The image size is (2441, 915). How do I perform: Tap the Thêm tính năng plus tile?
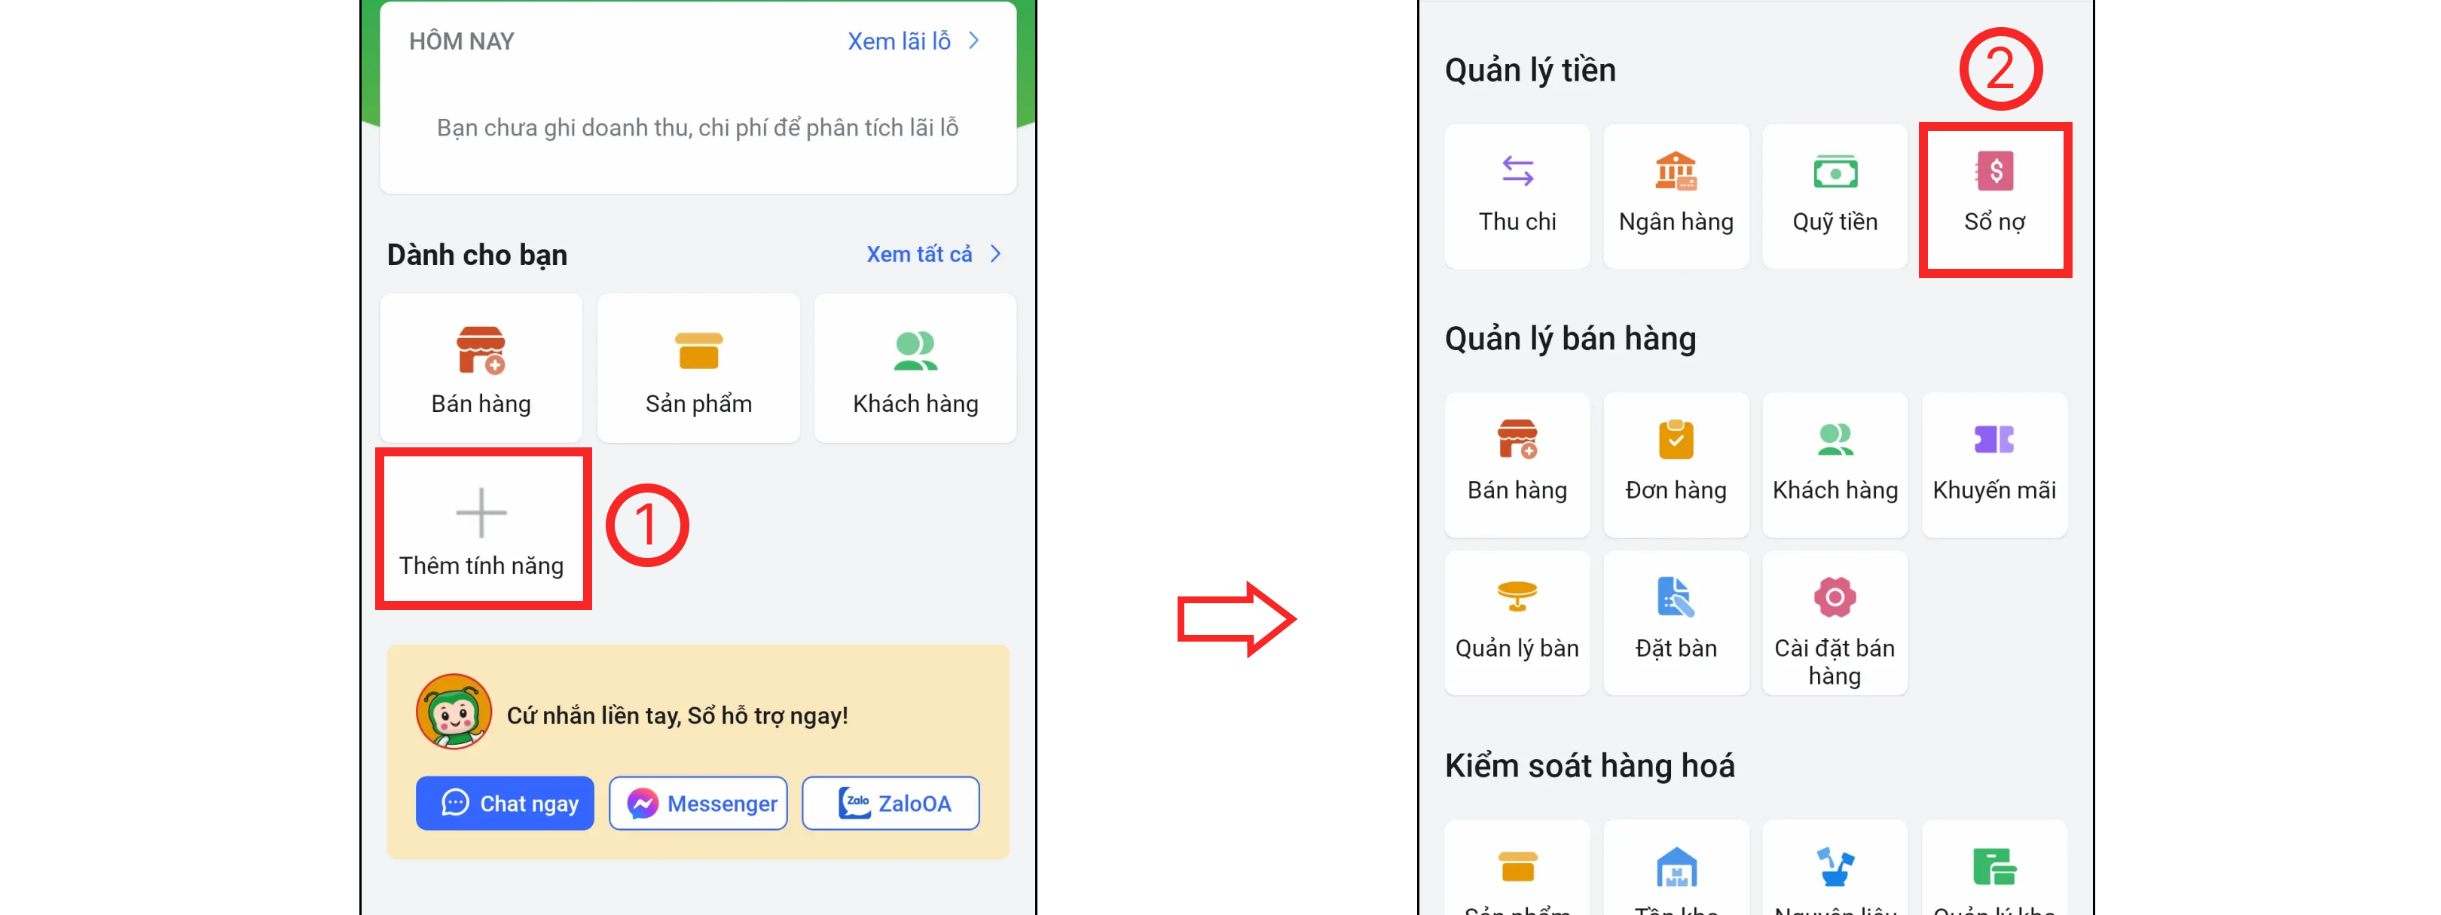(x=481, y=529)
